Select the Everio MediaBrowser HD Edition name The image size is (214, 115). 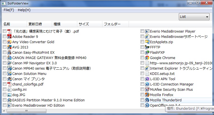(x=38, y=106)
